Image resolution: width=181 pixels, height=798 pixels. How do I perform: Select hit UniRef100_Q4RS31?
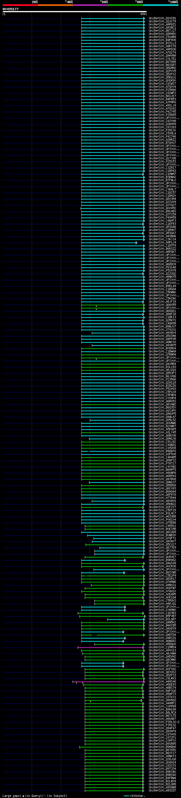[162, 638]
